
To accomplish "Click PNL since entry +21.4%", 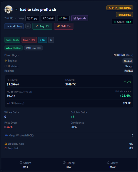I will [x=125, y=96].
